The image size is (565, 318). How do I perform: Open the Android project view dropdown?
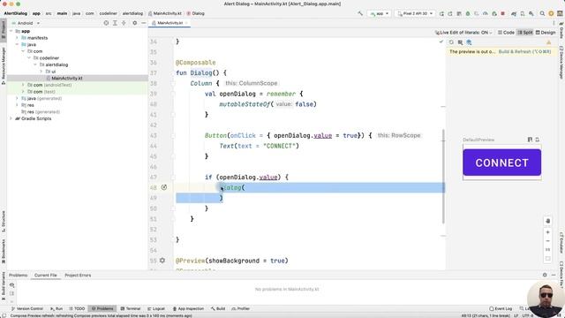(x=26, y=23)
